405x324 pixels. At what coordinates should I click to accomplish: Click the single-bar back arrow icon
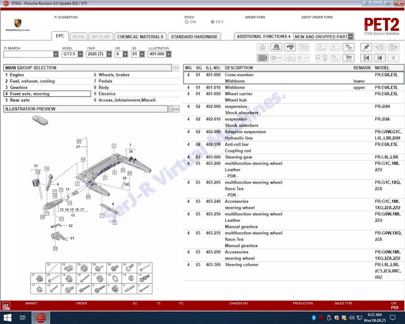380,58
